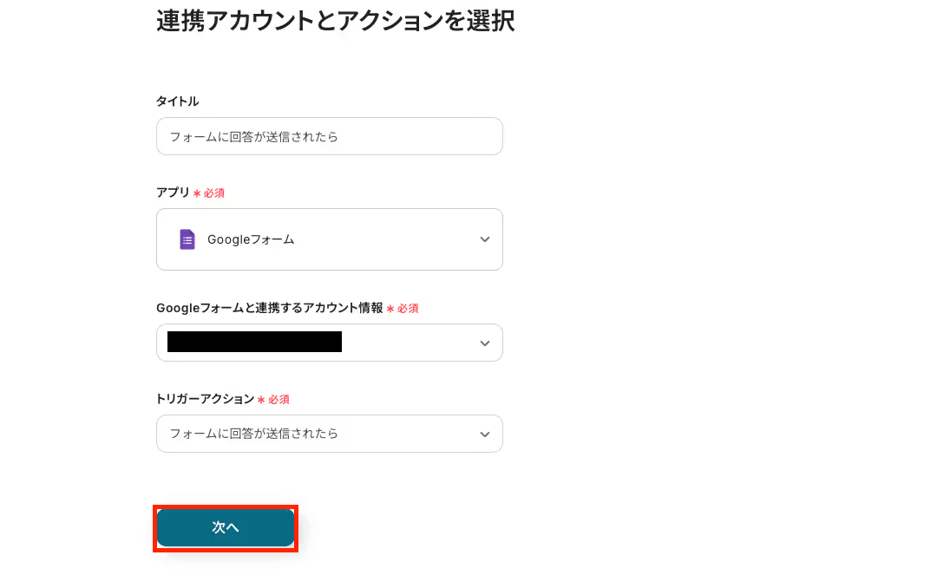The width and height of the screenshot is (937, 588).
Task: Click the red asterisk beside アカウント情報 label
Action: [390, 309]
